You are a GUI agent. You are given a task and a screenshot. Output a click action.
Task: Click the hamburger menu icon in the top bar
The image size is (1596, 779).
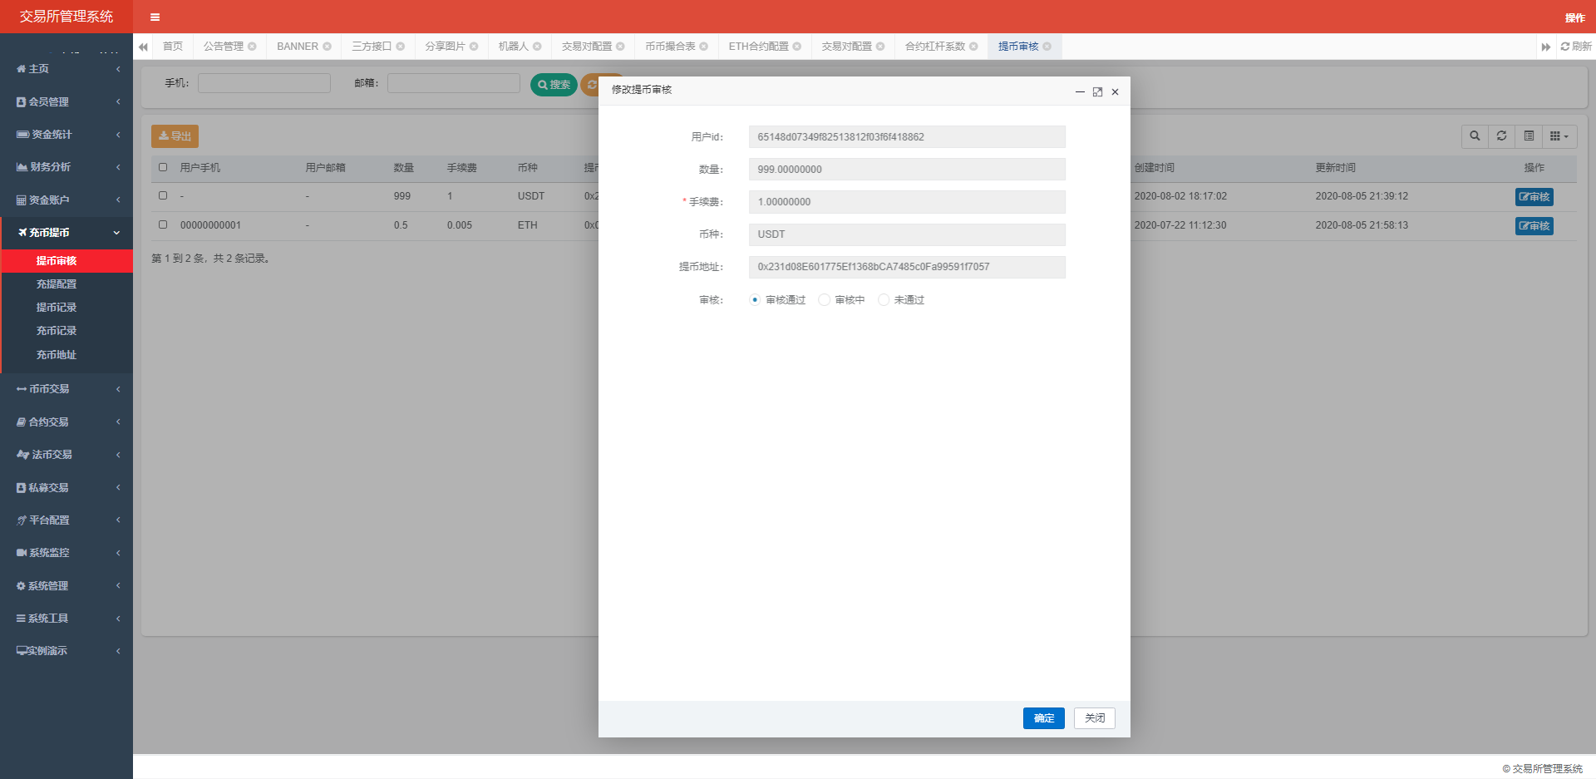[x=154, y=17]
